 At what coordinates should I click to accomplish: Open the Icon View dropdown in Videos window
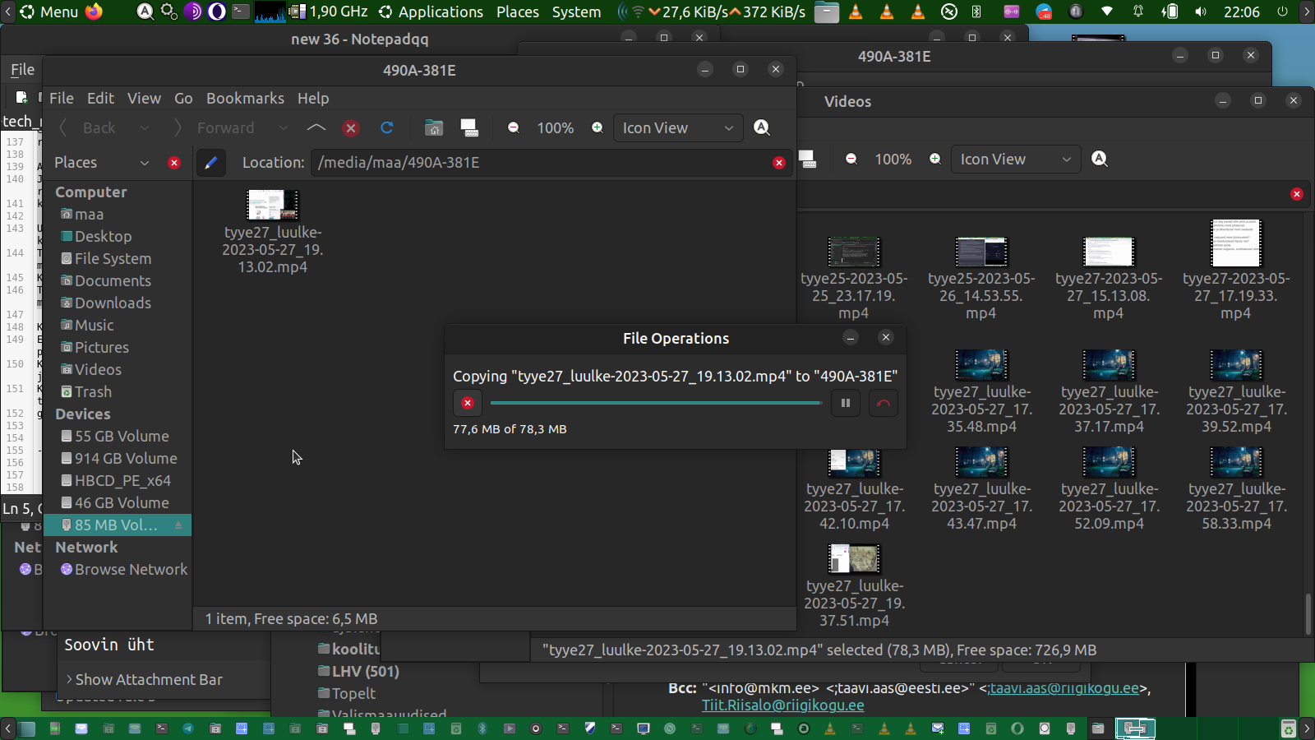coord(1015,160)
